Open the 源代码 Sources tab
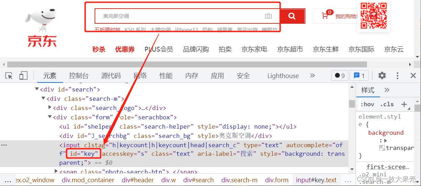Image resolution: width=421 pixels, height=186 pixels. (111, 76)
